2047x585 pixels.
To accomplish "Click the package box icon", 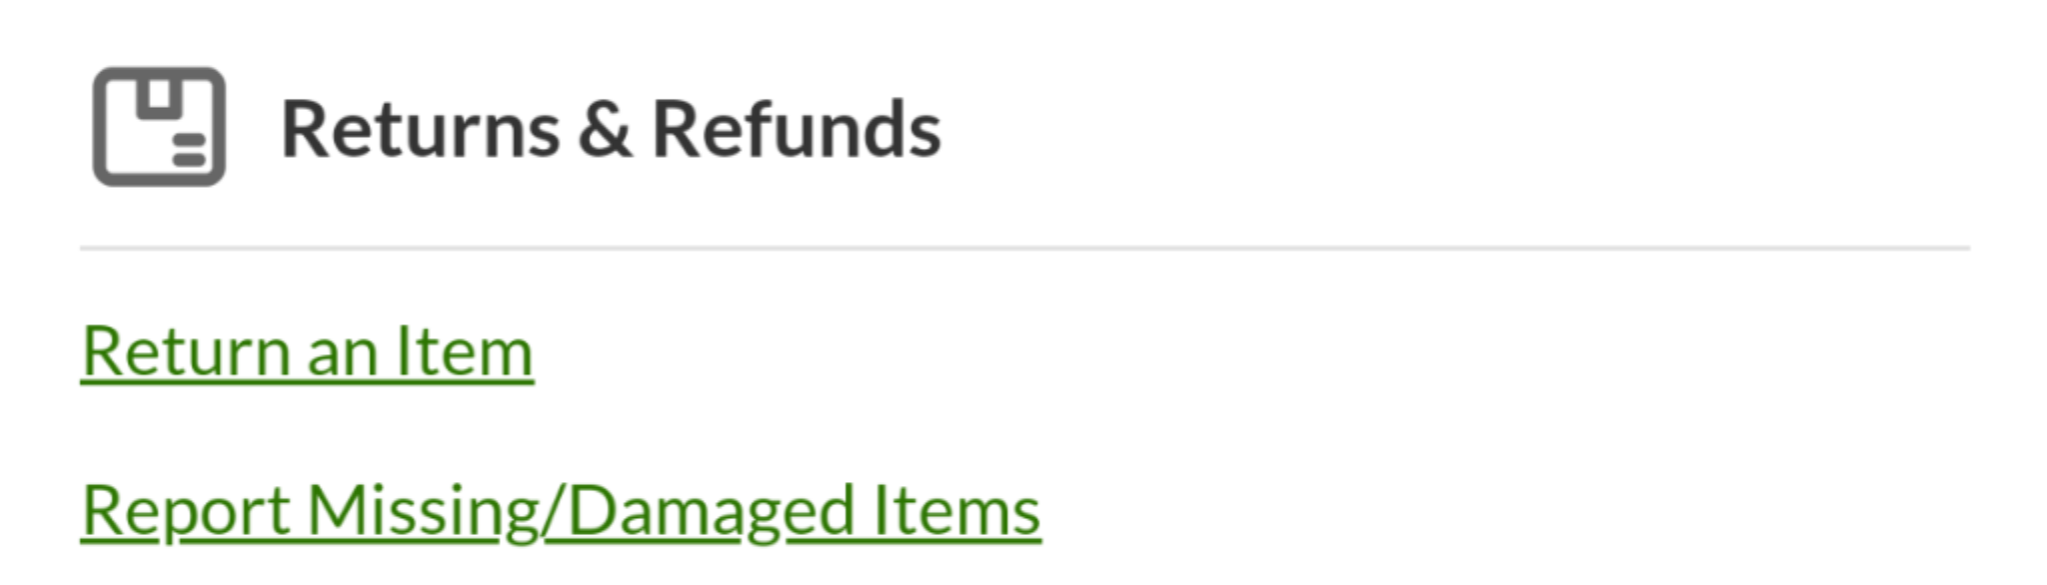I will point(159,127).
